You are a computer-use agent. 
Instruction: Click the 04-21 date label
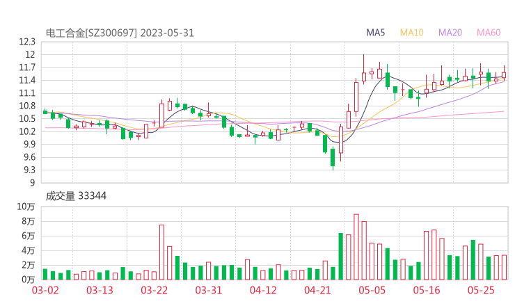tap(317, 290)
